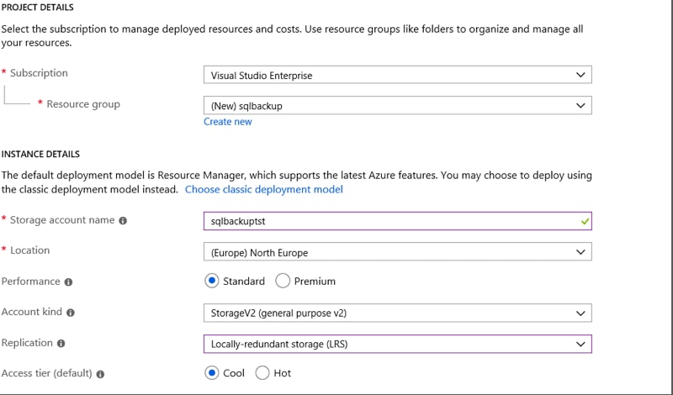Open the Replication dropdown
The height and width of the screenshot is (395, 673).
coord(397,344)
